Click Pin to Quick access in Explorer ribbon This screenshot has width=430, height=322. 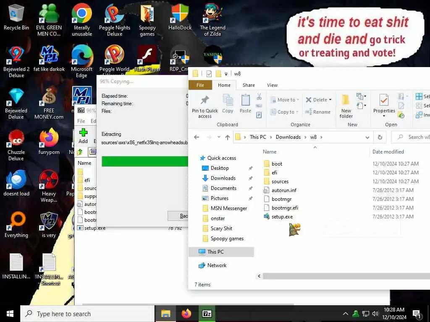tap(205, 106)
